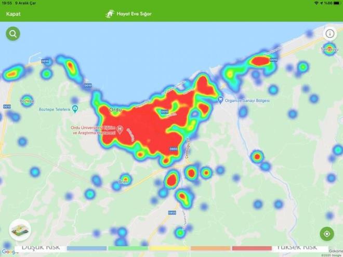Screen dimensions: 343x257
Task: Select the yellow legend segment
Action: coord(169,248)
